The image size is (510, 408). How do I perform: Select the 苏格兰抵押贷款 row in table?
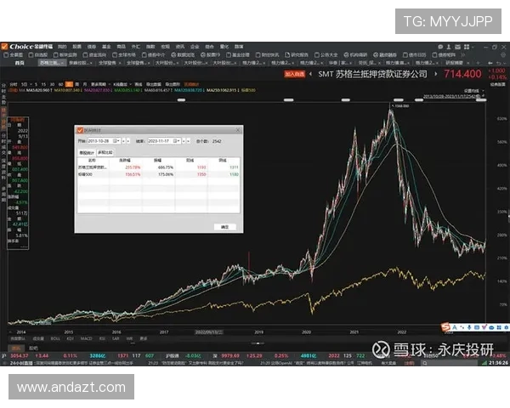[88, 167]
